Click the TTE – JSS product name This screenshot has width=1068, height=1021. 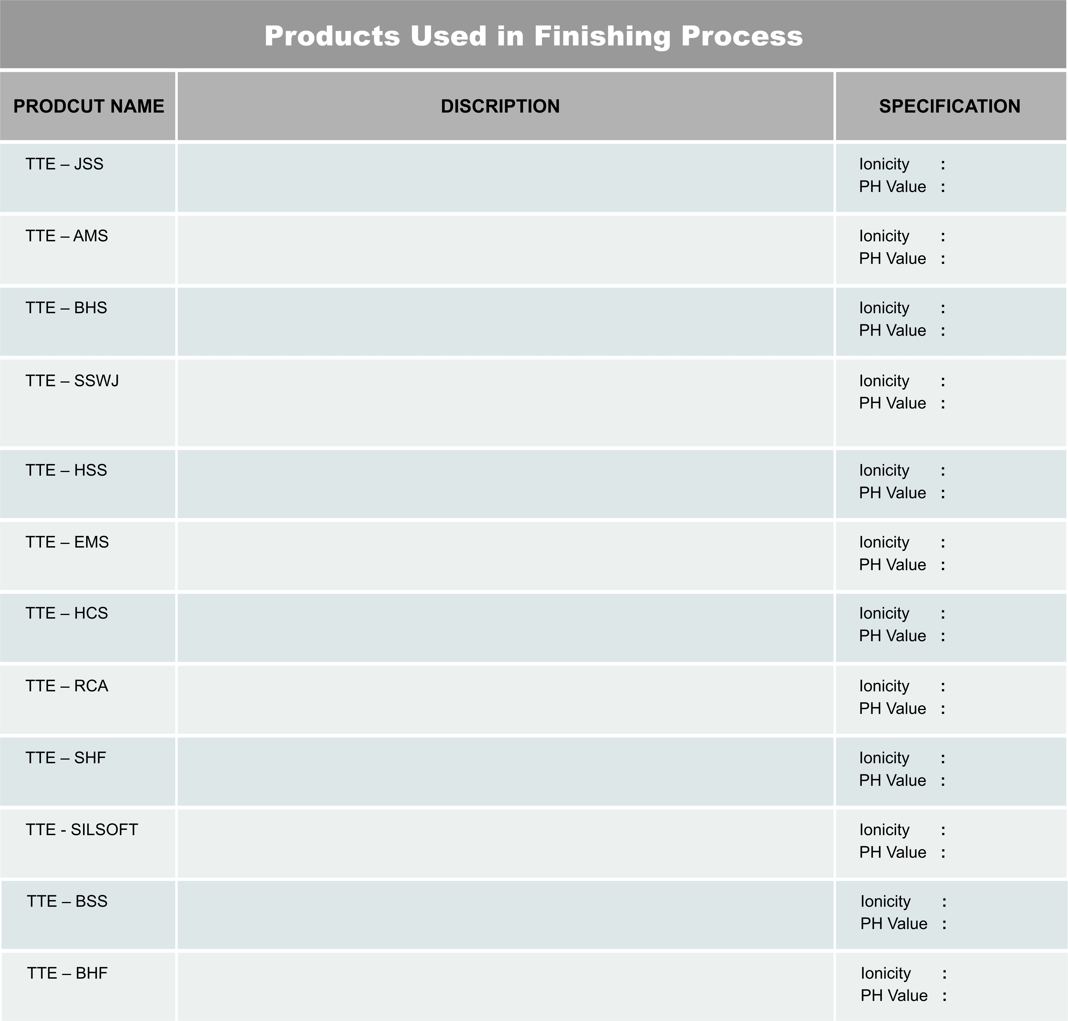(x=64, y=164)
